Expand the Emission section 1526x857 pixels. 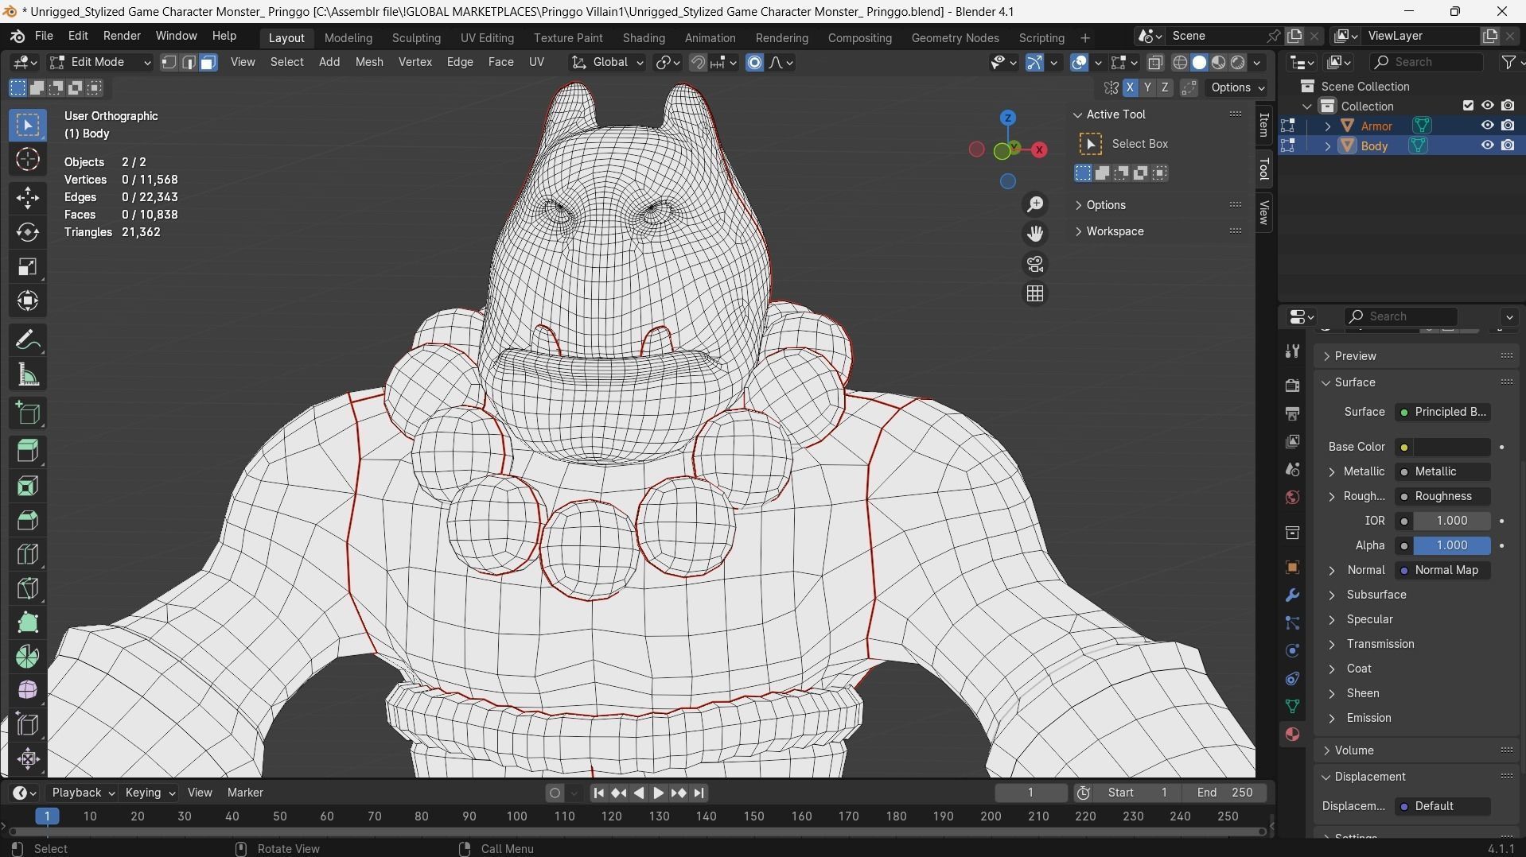[1368, 719]
